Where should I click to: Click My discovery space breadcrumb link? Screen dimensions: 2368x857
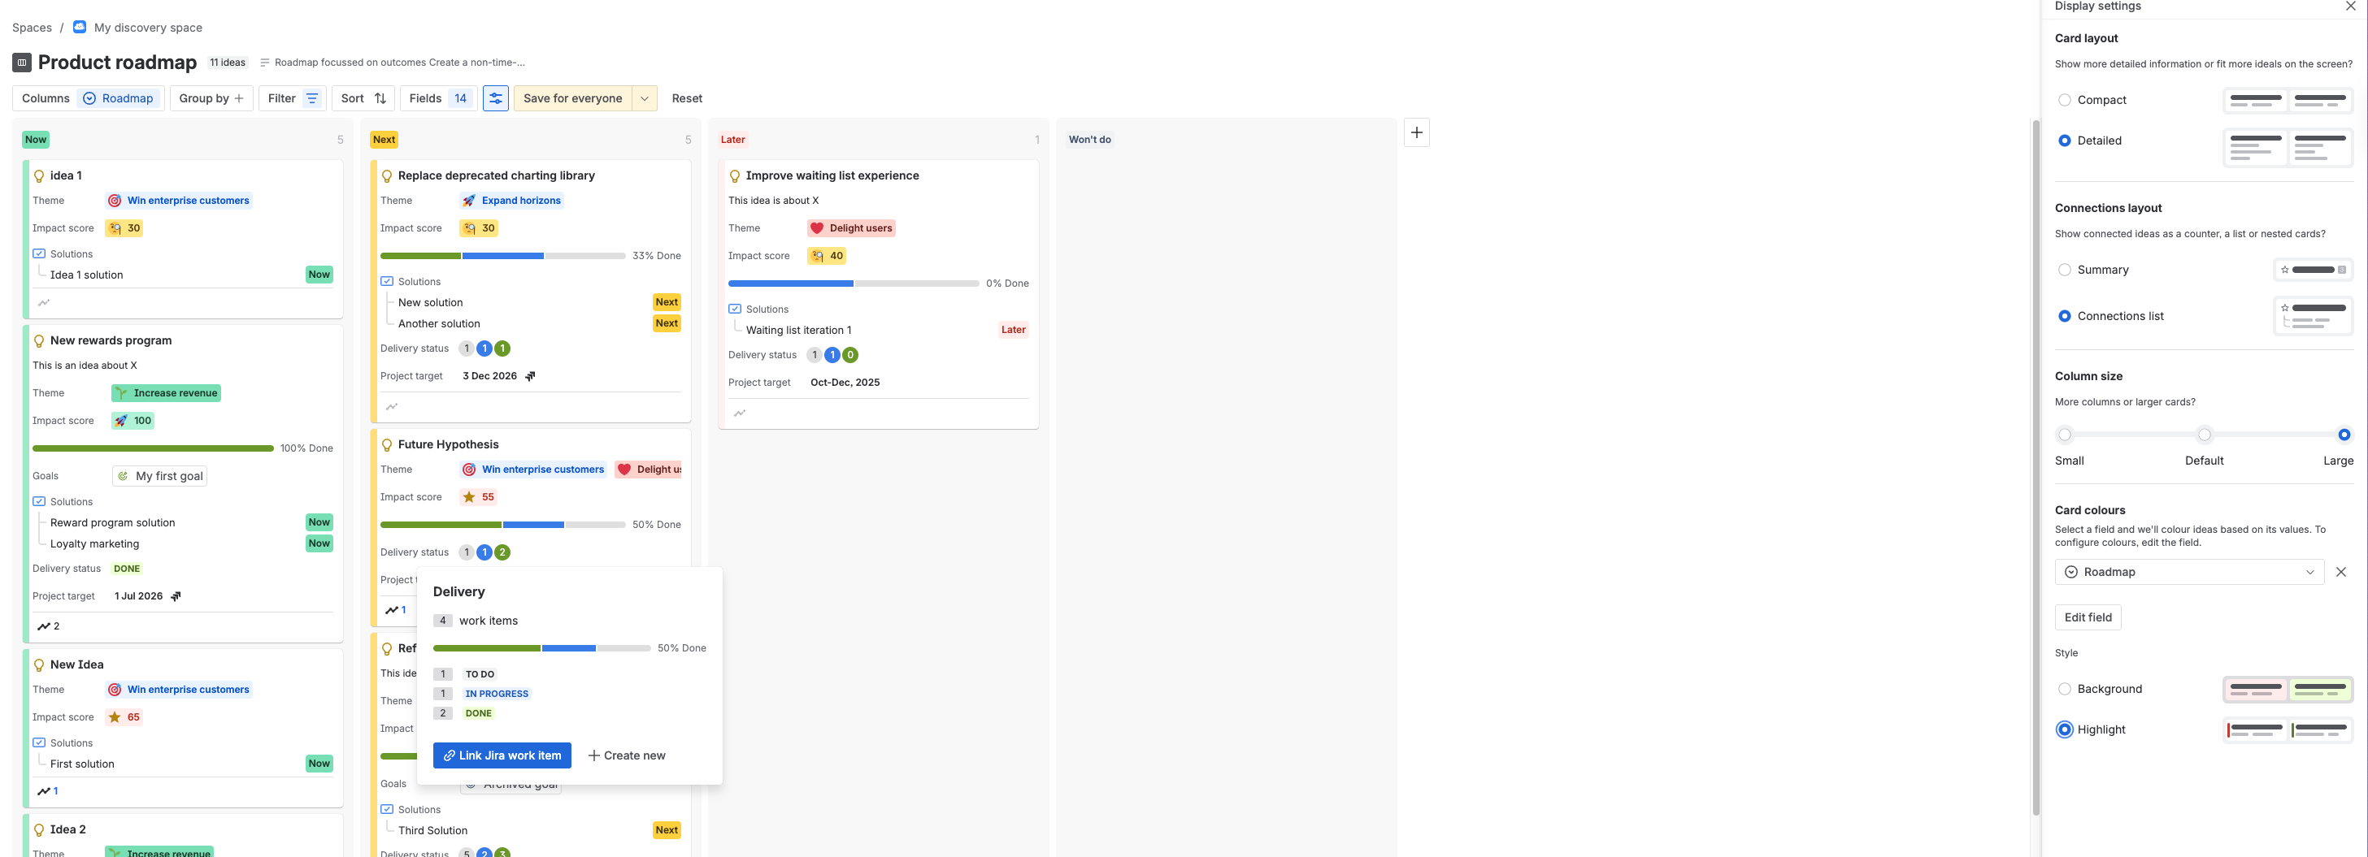tap(148, 28)
